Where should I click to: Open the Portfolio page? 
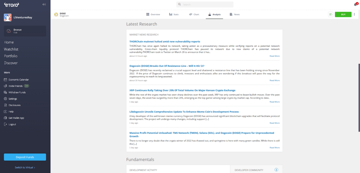pyautogui.click(x=11, y=56)
